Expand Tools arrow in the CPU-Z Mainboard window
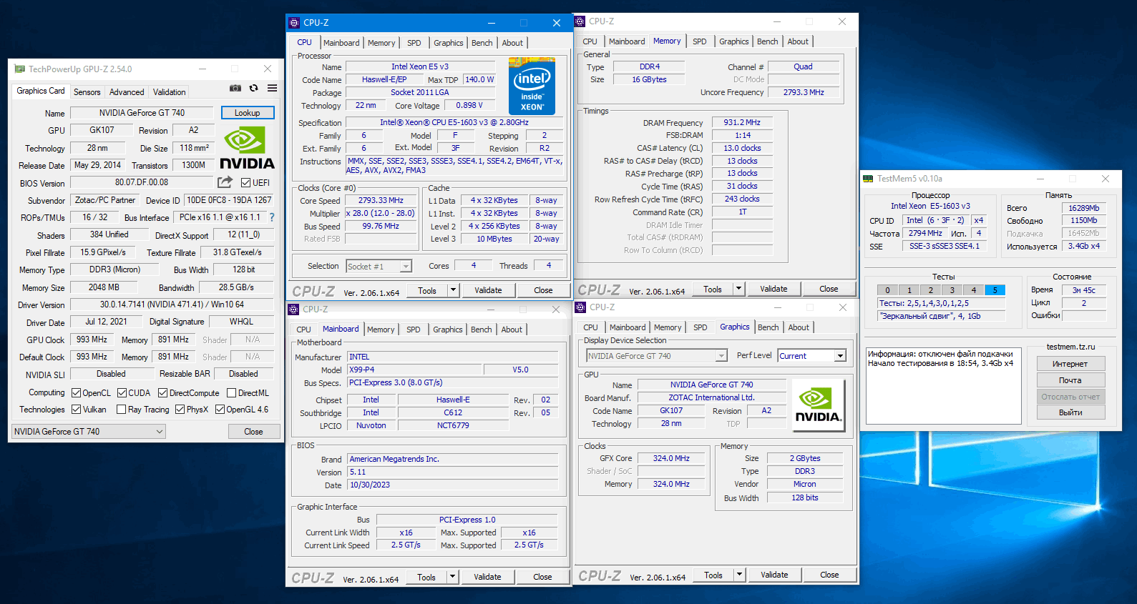This screenshot has width=1137, height=604. 452,577
